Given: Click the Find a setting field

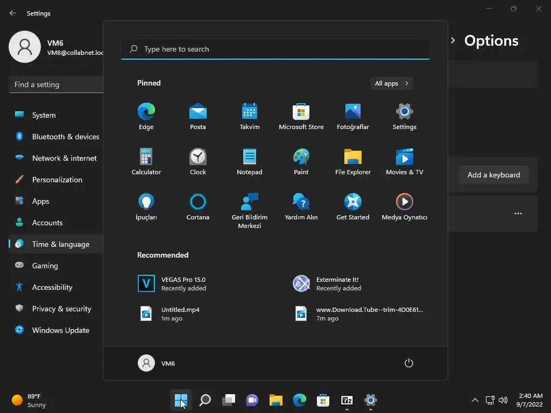Looking at the screenshot, I should [56, 84].
